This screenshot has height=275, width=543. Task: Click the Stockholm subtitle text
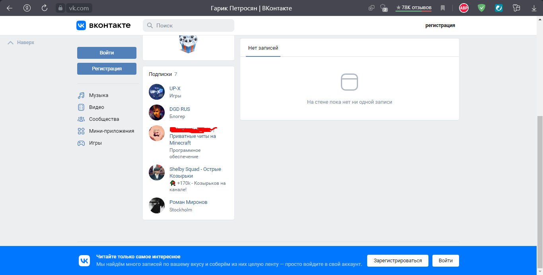tap(181, 210)
